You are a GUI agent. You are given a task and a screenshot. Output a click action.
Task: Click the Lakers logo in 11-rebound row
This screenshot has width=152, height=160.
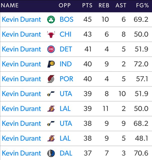(x=51, y=109)
